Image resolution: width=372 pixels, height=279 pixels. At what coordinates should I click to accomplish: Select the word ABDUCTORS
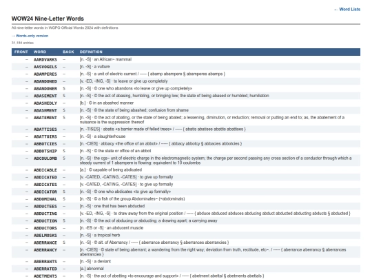tap(45, 228)
